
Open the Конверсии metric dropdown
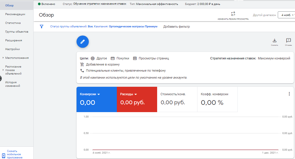pyautogui.click(x=99, y=94)
